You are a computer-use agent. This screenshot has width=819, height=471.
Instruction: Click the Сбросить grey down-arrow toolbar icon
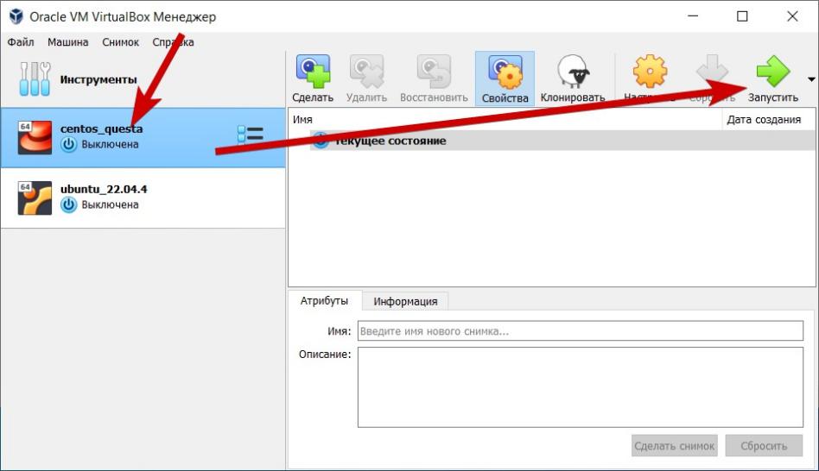point(712,72)
